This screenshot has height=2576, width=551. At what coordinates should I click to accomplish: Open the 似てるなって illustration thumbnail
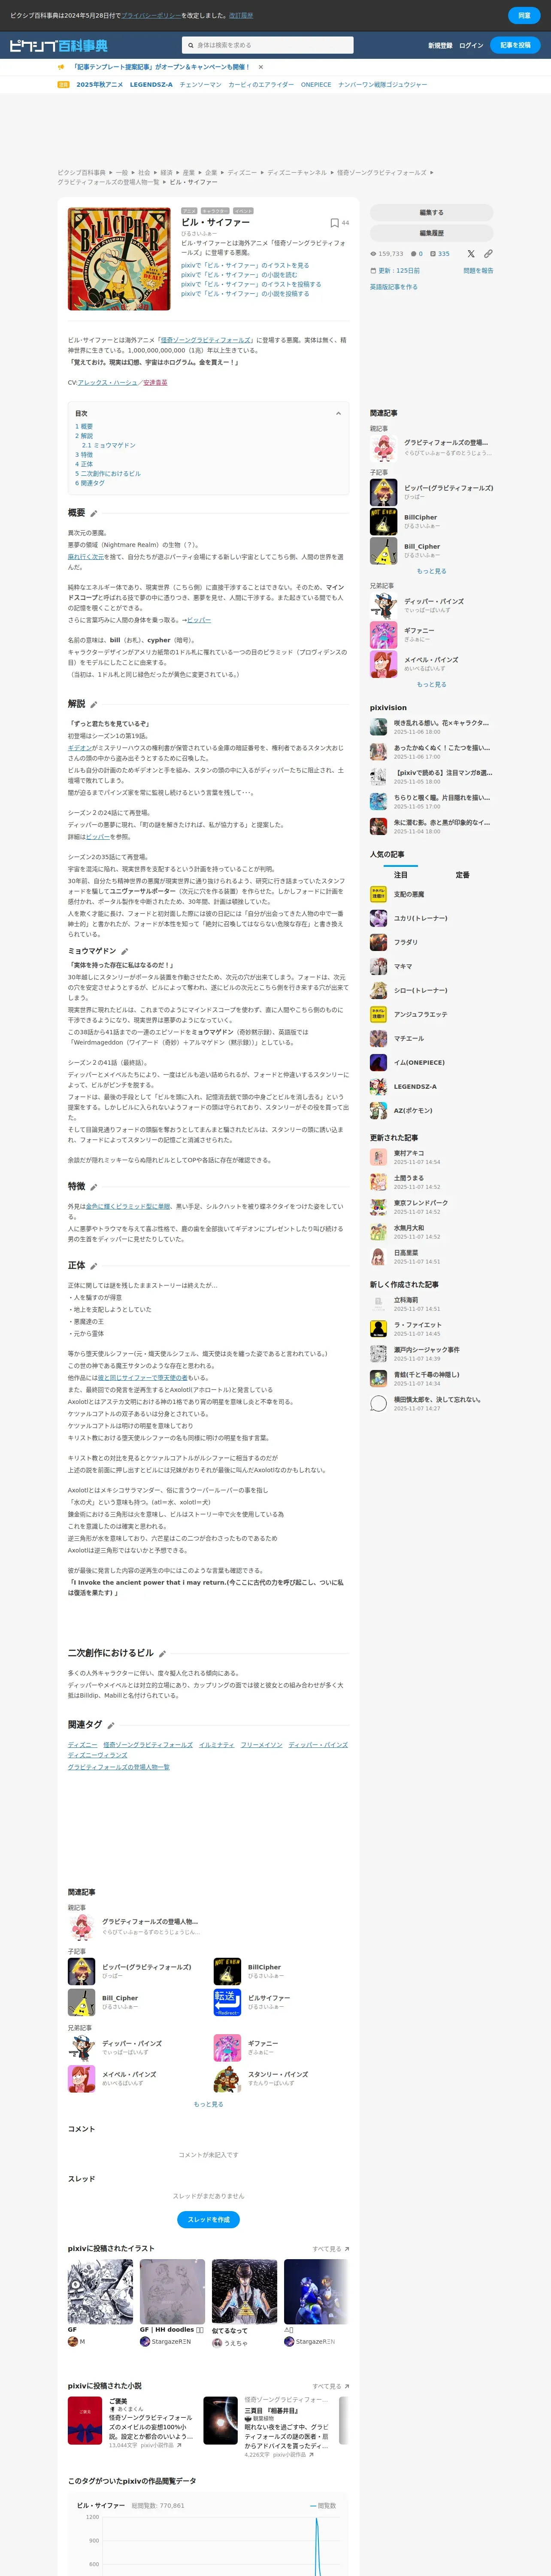pyautogui.click(x=244, y=2292)
